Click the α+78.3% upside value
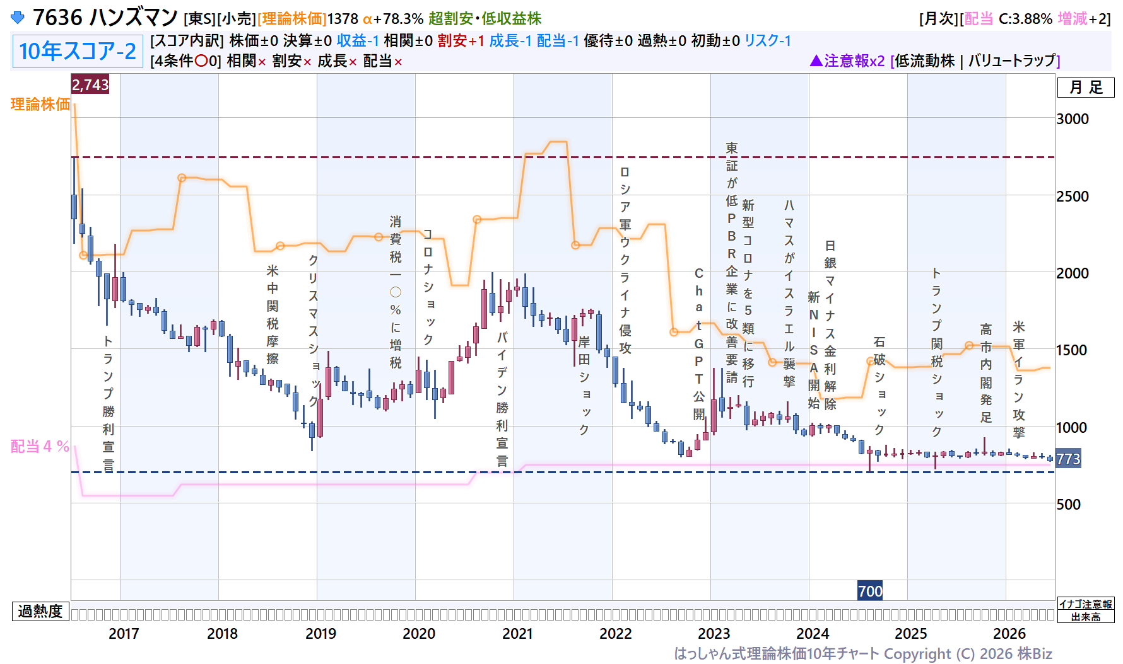 393,19
